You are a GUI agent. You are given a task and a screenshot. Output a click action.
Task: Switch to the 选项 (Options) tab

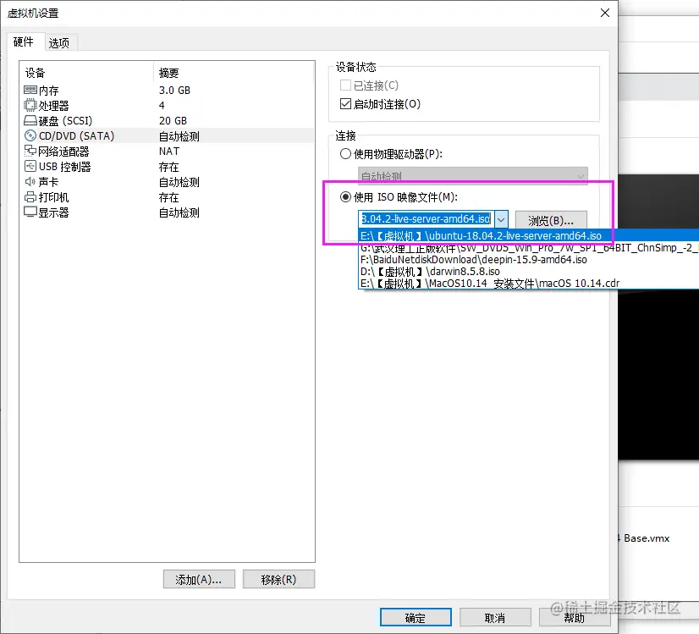coord(60,42)
